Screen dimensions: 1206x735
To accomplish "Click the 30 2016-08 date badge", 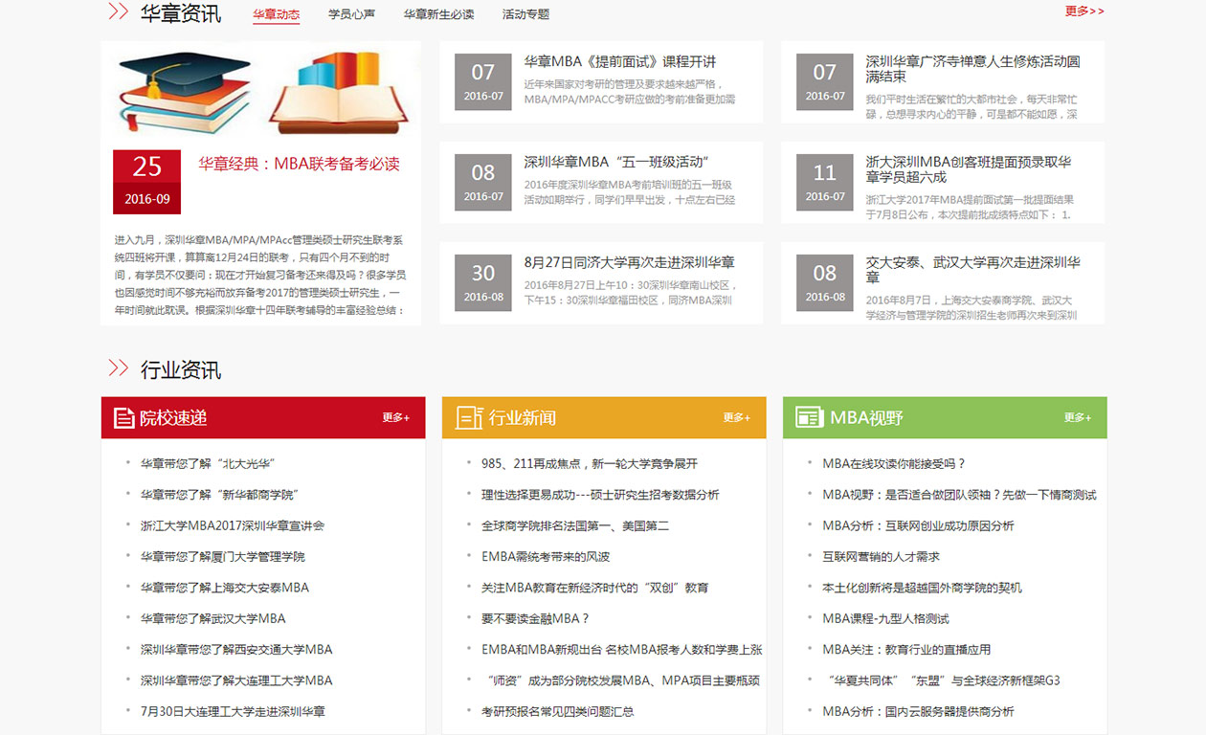I will (483, 282).
